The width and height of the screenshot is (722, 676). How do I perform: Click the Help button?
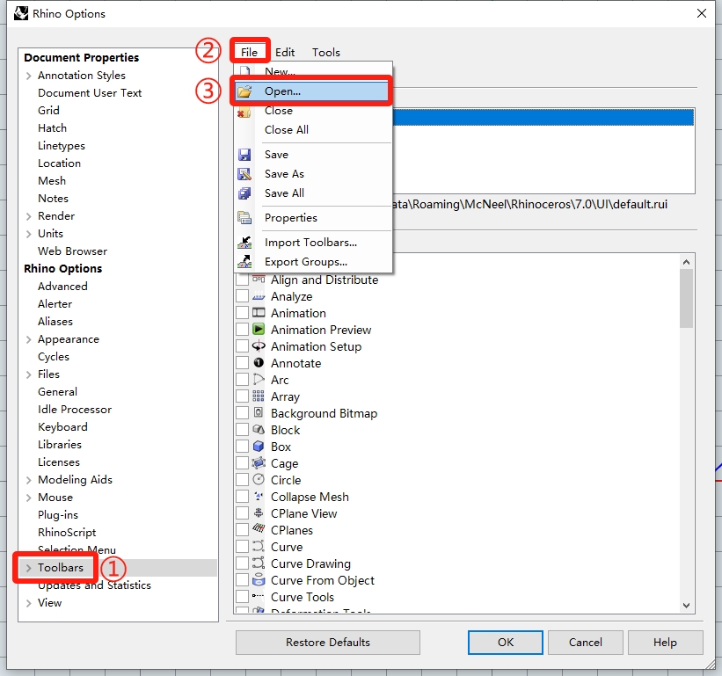pos(665,642)
